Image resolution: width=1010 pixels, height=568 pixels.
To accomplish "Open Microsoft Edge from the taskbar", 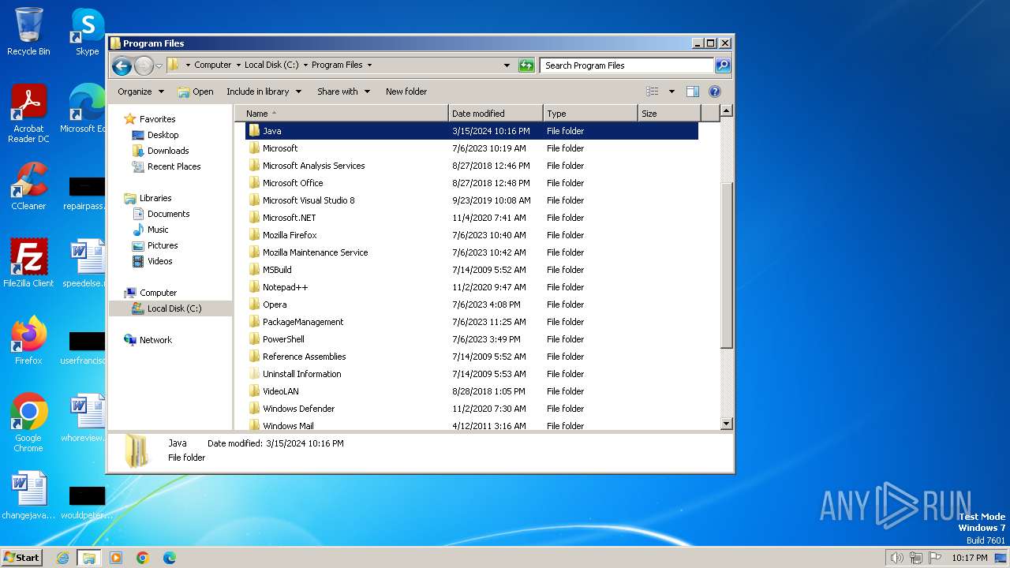I will 170,558.
